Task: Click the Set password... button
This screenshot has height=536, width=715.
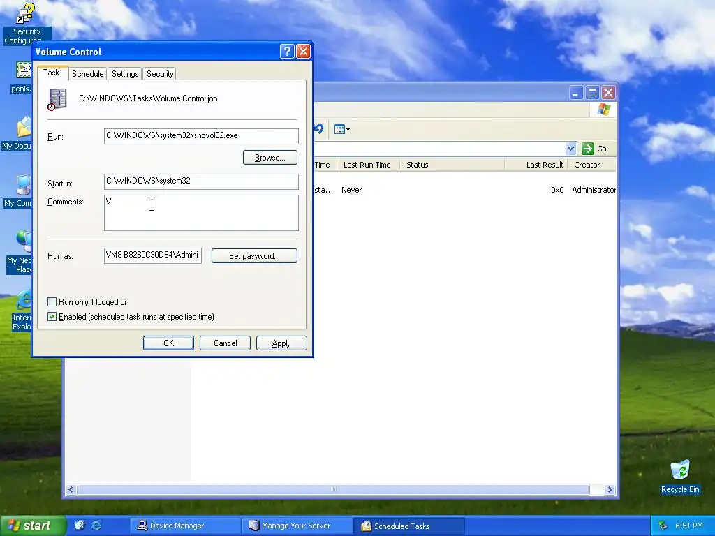Action: click(x=254, y=255)
